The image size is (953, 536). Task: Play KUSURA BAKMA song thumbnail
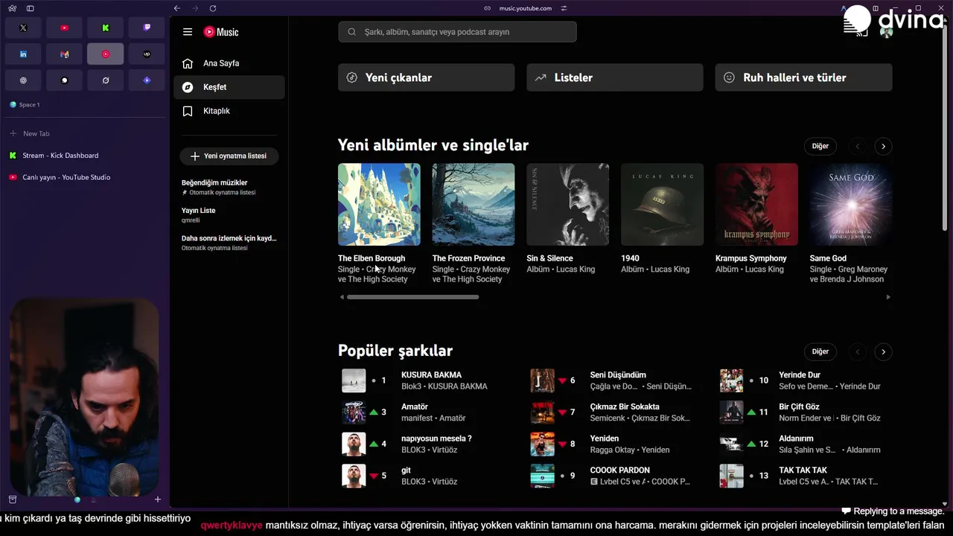coord(354,380)
